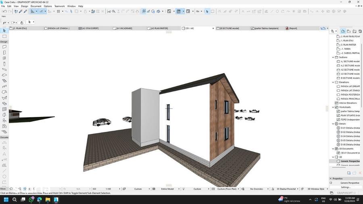Click the Pick Up Parameters eyedropper icon
This screenshot has width=363, height=204.
[21, 11]
